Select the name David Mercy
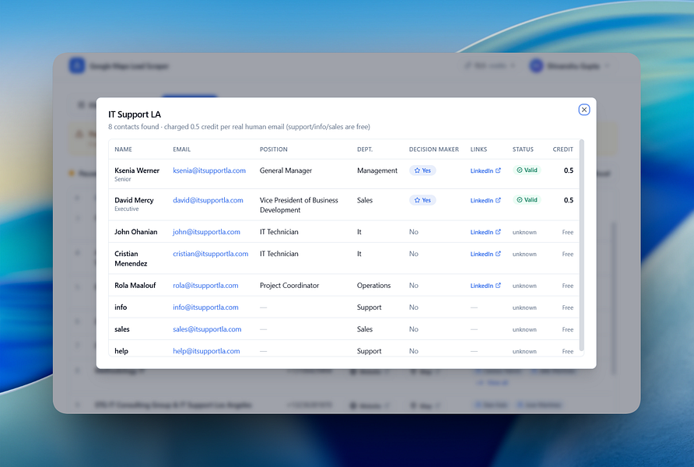The width and height of the screenshot is (694, 467). click(134, 200)
